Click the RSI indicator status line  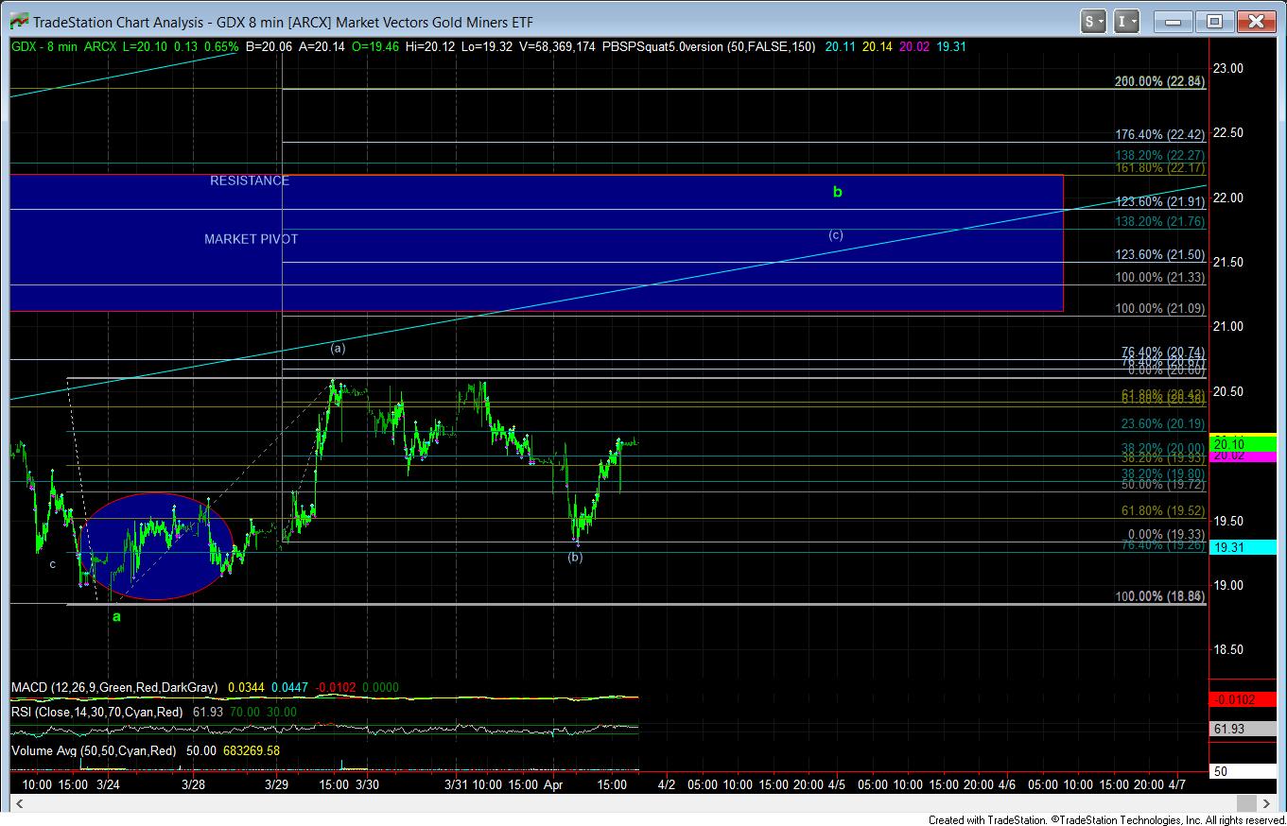[x=154, y=712]
